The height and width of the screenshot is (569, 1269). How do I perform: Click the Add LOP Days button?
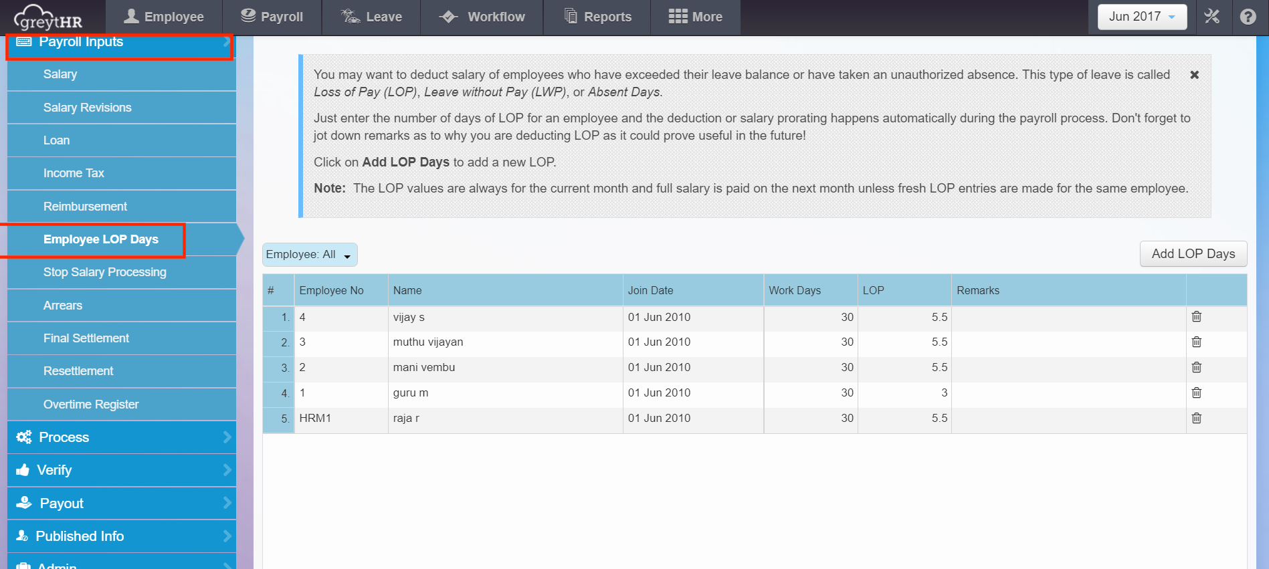point(1193,254)
